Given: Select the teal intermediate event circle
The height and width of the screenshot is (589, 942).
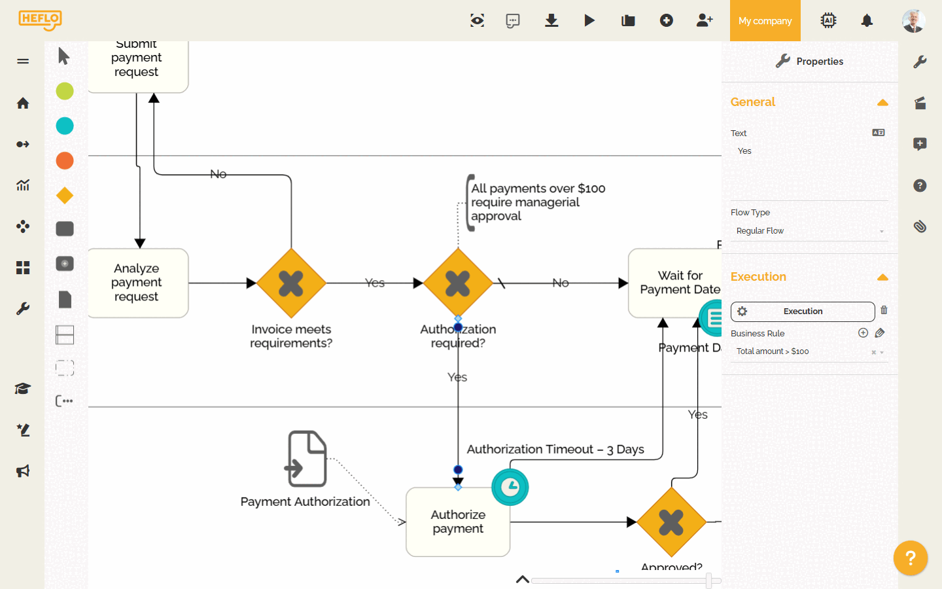Looking at the screenshot, I should click(x=65, y=126).
